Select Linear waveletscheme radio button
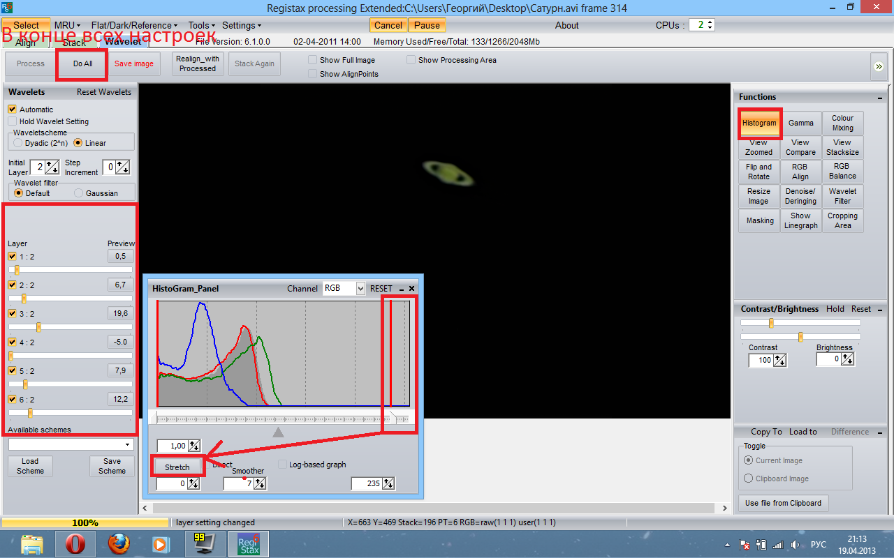Screen dimensions: 894x558 (x=78, y=143)
